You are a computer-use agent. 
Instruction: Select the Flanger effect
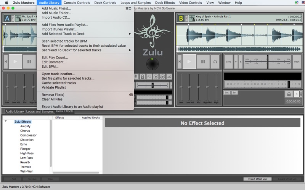click(25, 149)
